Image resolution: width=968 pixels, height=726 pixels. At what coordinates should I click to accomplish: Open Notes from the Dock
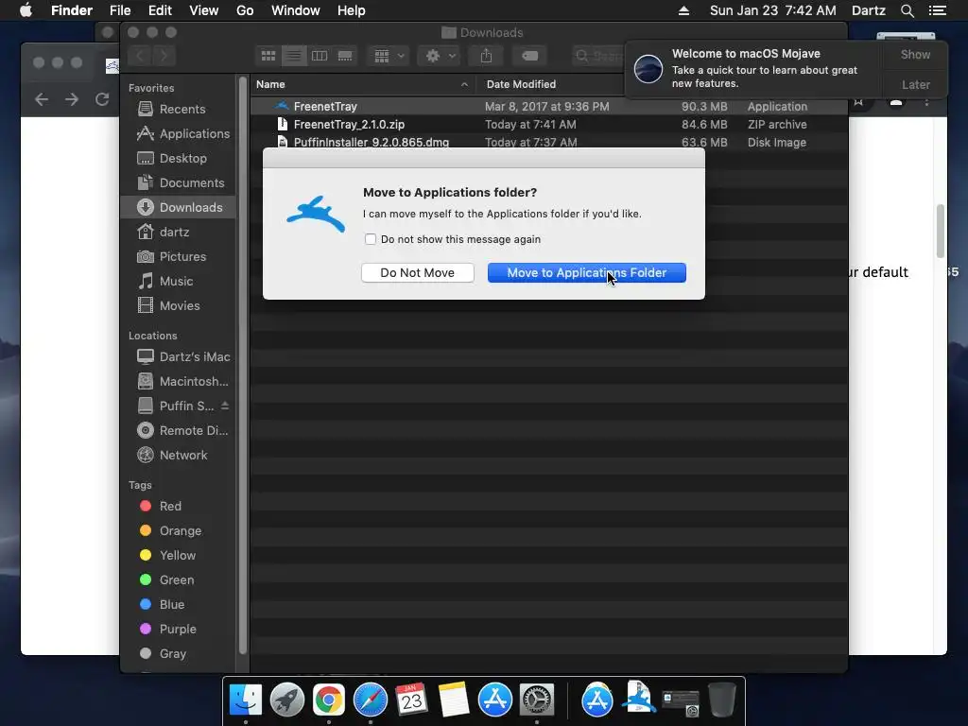(x=453, y=700)
